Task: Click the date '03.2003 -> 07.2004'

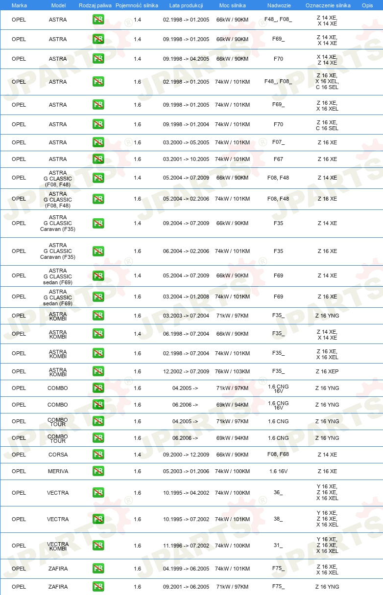Action: click(186, 316)
